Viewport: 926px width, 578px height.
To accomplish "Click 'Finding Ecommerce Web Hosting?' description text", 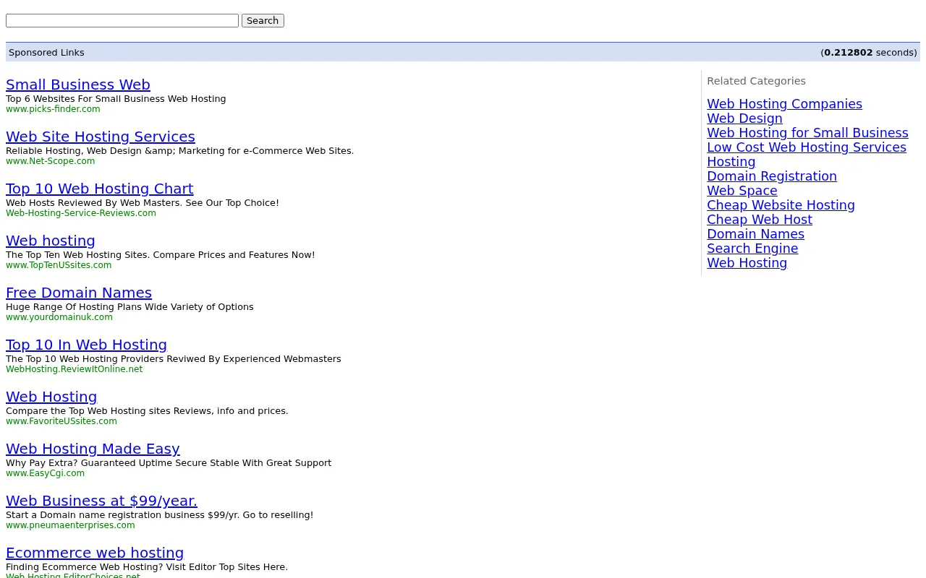I will [x=147, y=567].
